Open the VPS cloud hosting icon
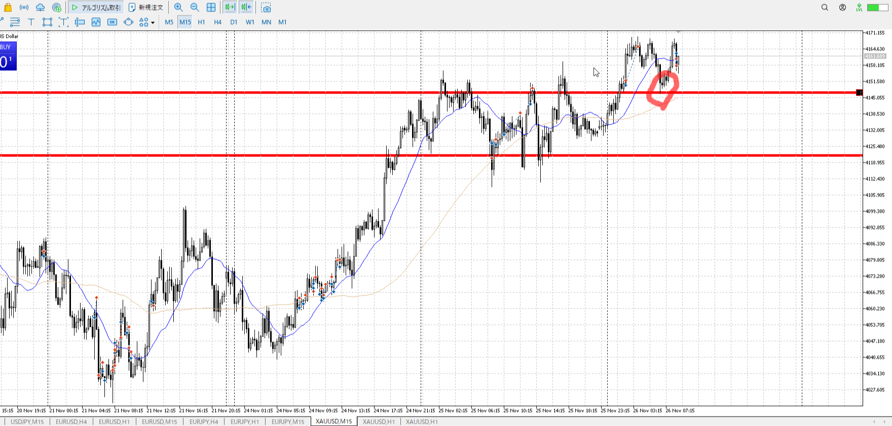892x426 pixels. (x=40, y=8)
